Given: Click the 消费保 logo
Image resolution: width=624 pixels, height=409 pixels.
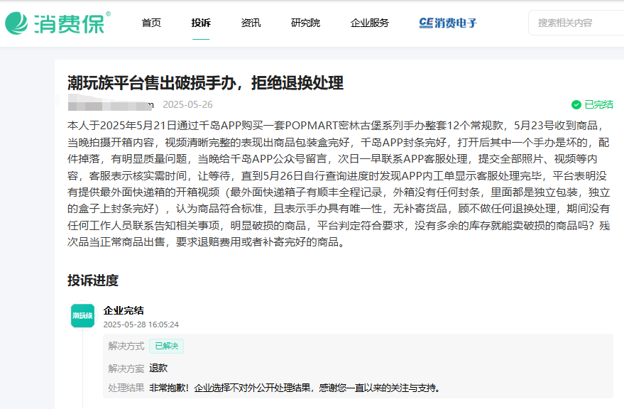Looking at the screenshot, I should (58, 23).
